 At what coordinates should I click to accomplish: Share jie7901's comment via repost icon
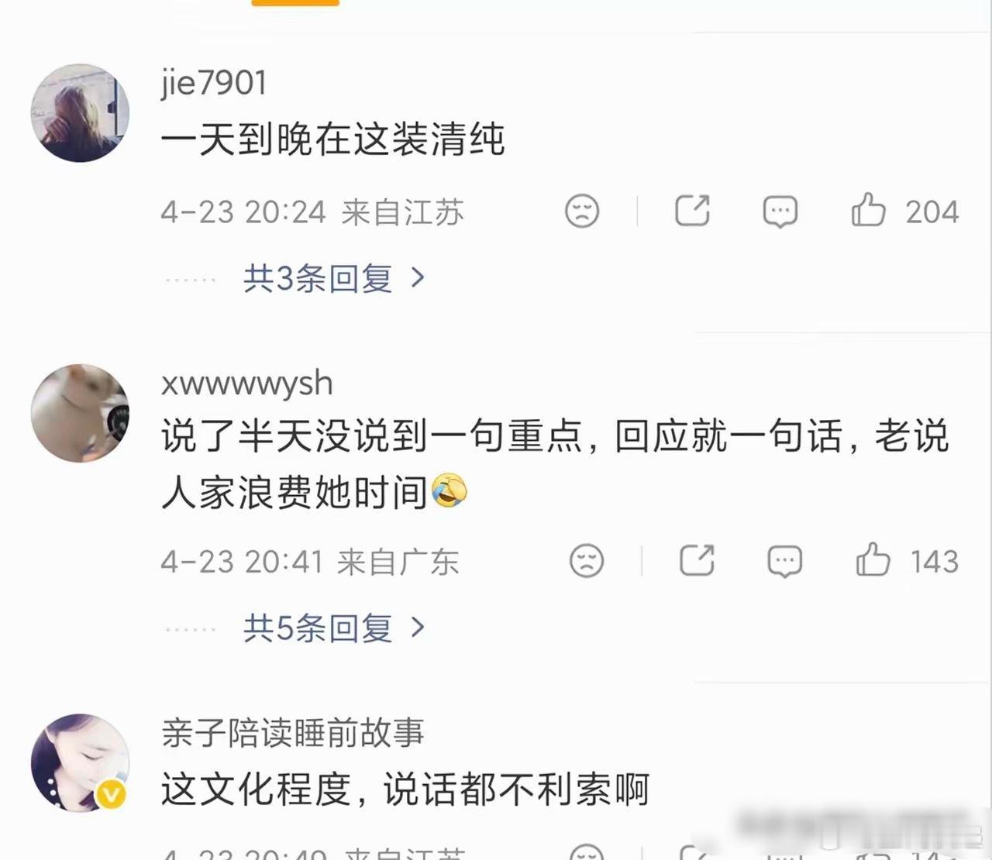click(x=692, y=211)
